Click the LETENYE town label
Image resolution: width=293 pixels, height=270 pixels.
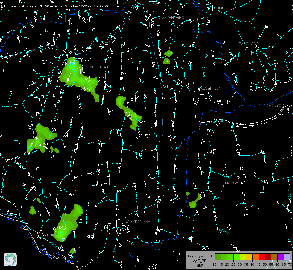coord(52,235)
